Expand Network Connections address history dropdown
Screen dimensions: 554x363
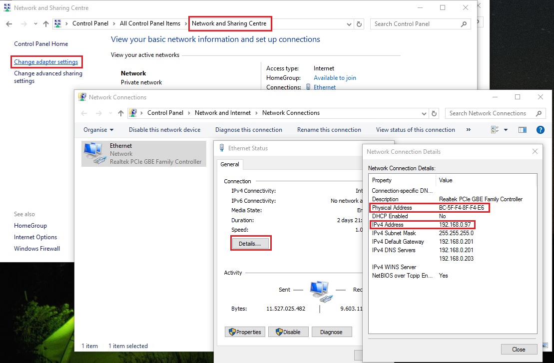point(424,113)
